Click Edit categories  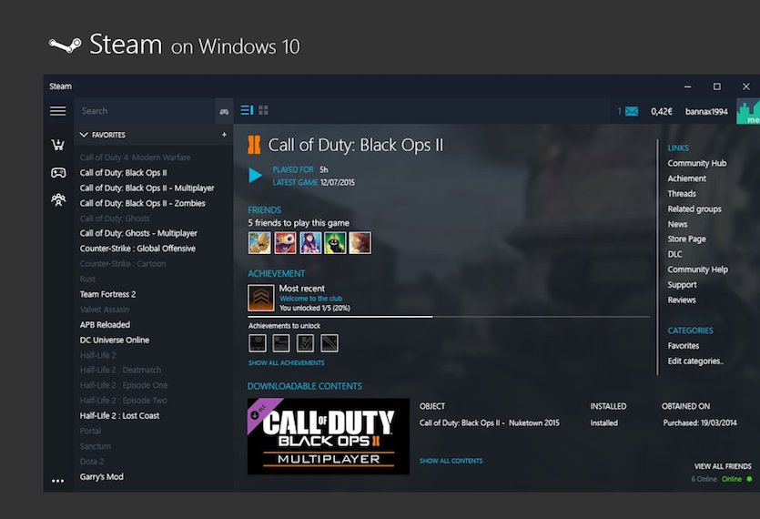coord(695,361)
